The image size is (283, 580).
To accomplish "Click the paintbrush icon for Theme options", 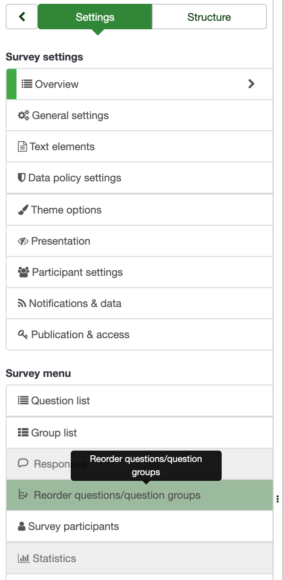I will coord(23,210).
